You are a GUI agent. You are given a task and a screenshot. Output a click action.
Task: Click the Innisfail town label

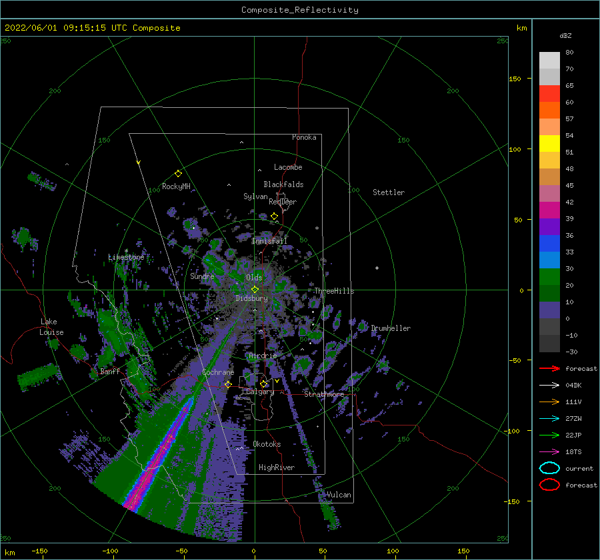(269, 241)
